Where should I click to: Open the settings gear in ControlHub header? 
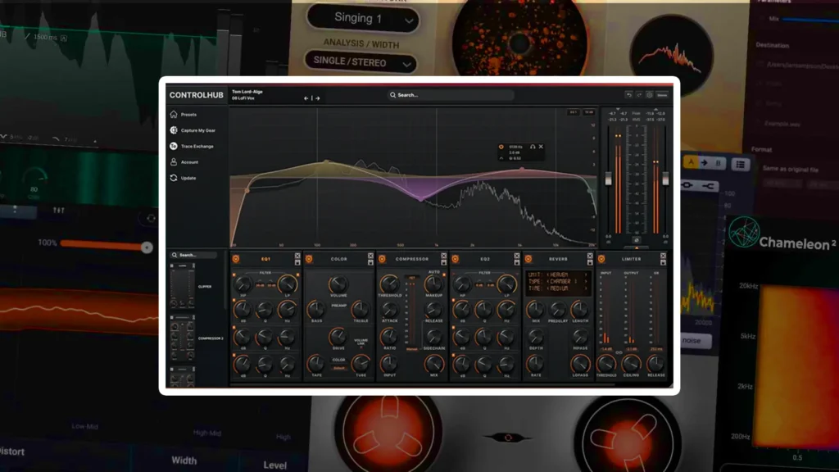point(649,95)
